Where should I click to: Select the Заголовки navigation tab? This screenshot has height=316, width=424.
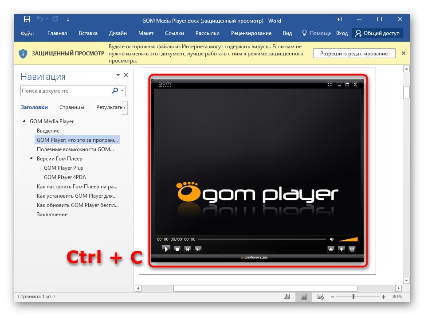[x=34, y=107]
